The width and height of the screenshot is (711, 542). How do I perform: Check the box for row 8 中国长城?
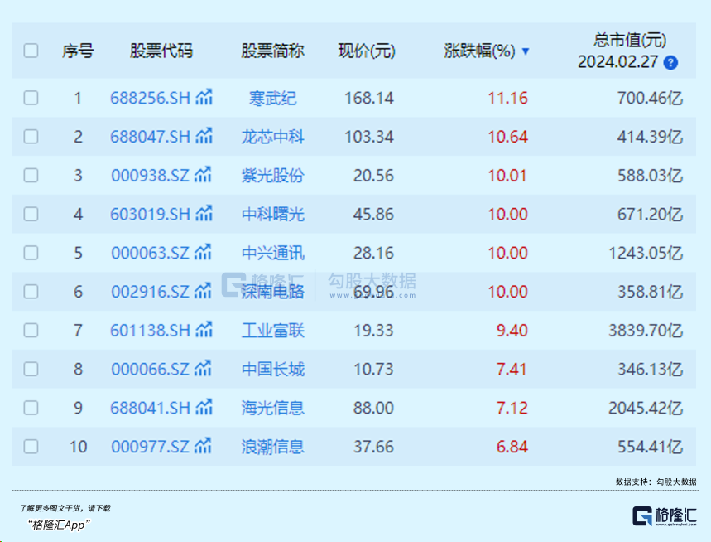tap(31, 369)
